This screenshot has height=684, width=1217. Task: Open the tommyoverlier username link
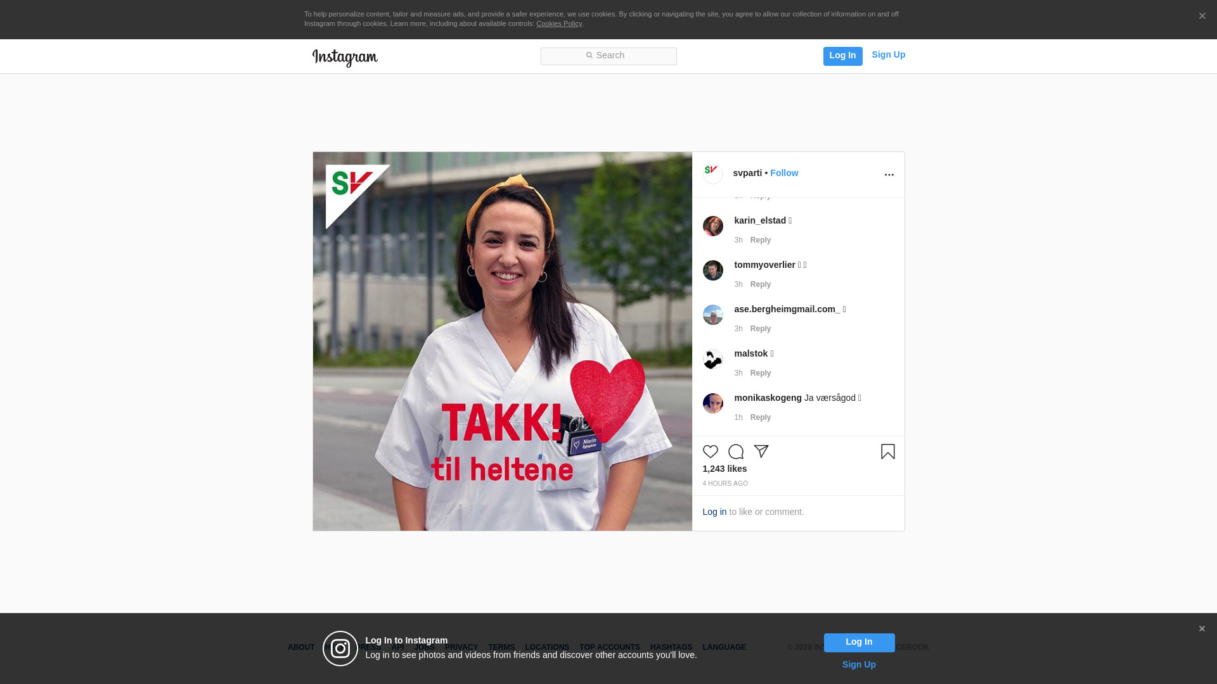764,265
